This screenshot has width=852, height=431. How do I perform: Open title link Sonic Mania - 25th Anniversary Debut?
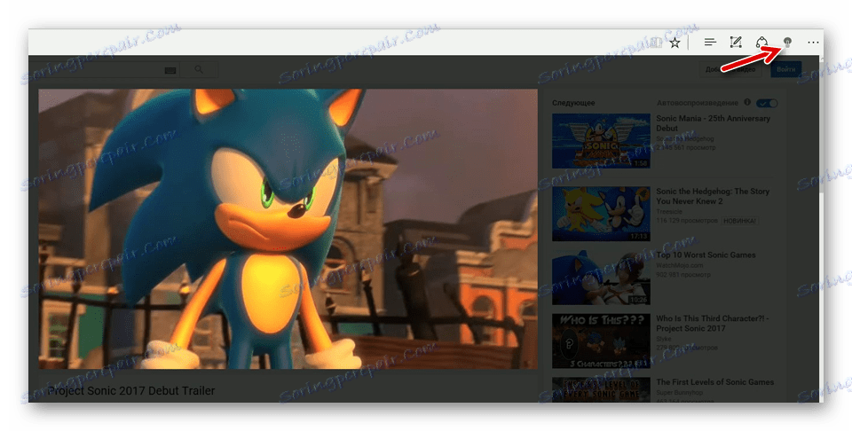(713, 123)
